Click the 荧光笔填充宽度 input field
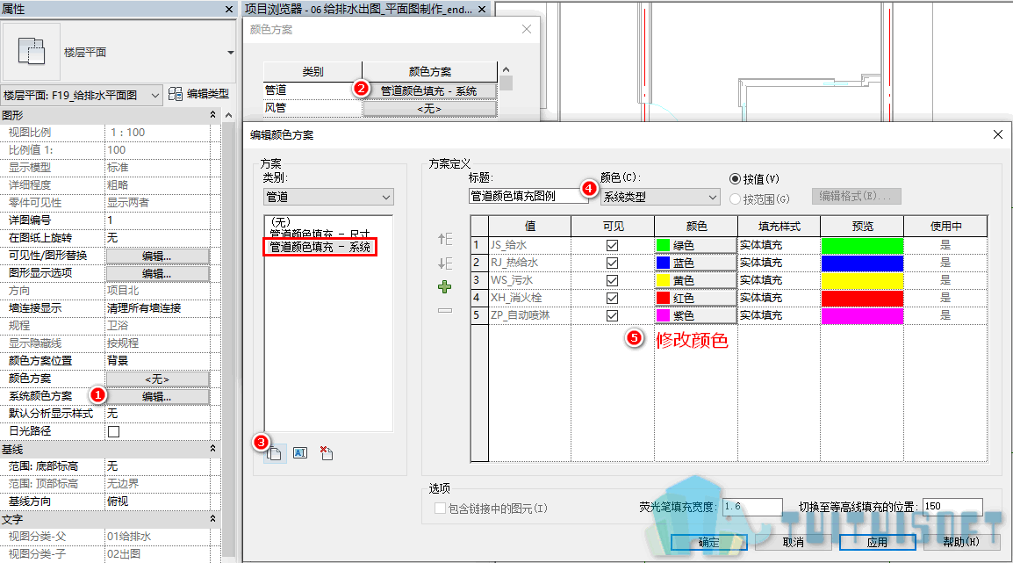 point(752,507)
